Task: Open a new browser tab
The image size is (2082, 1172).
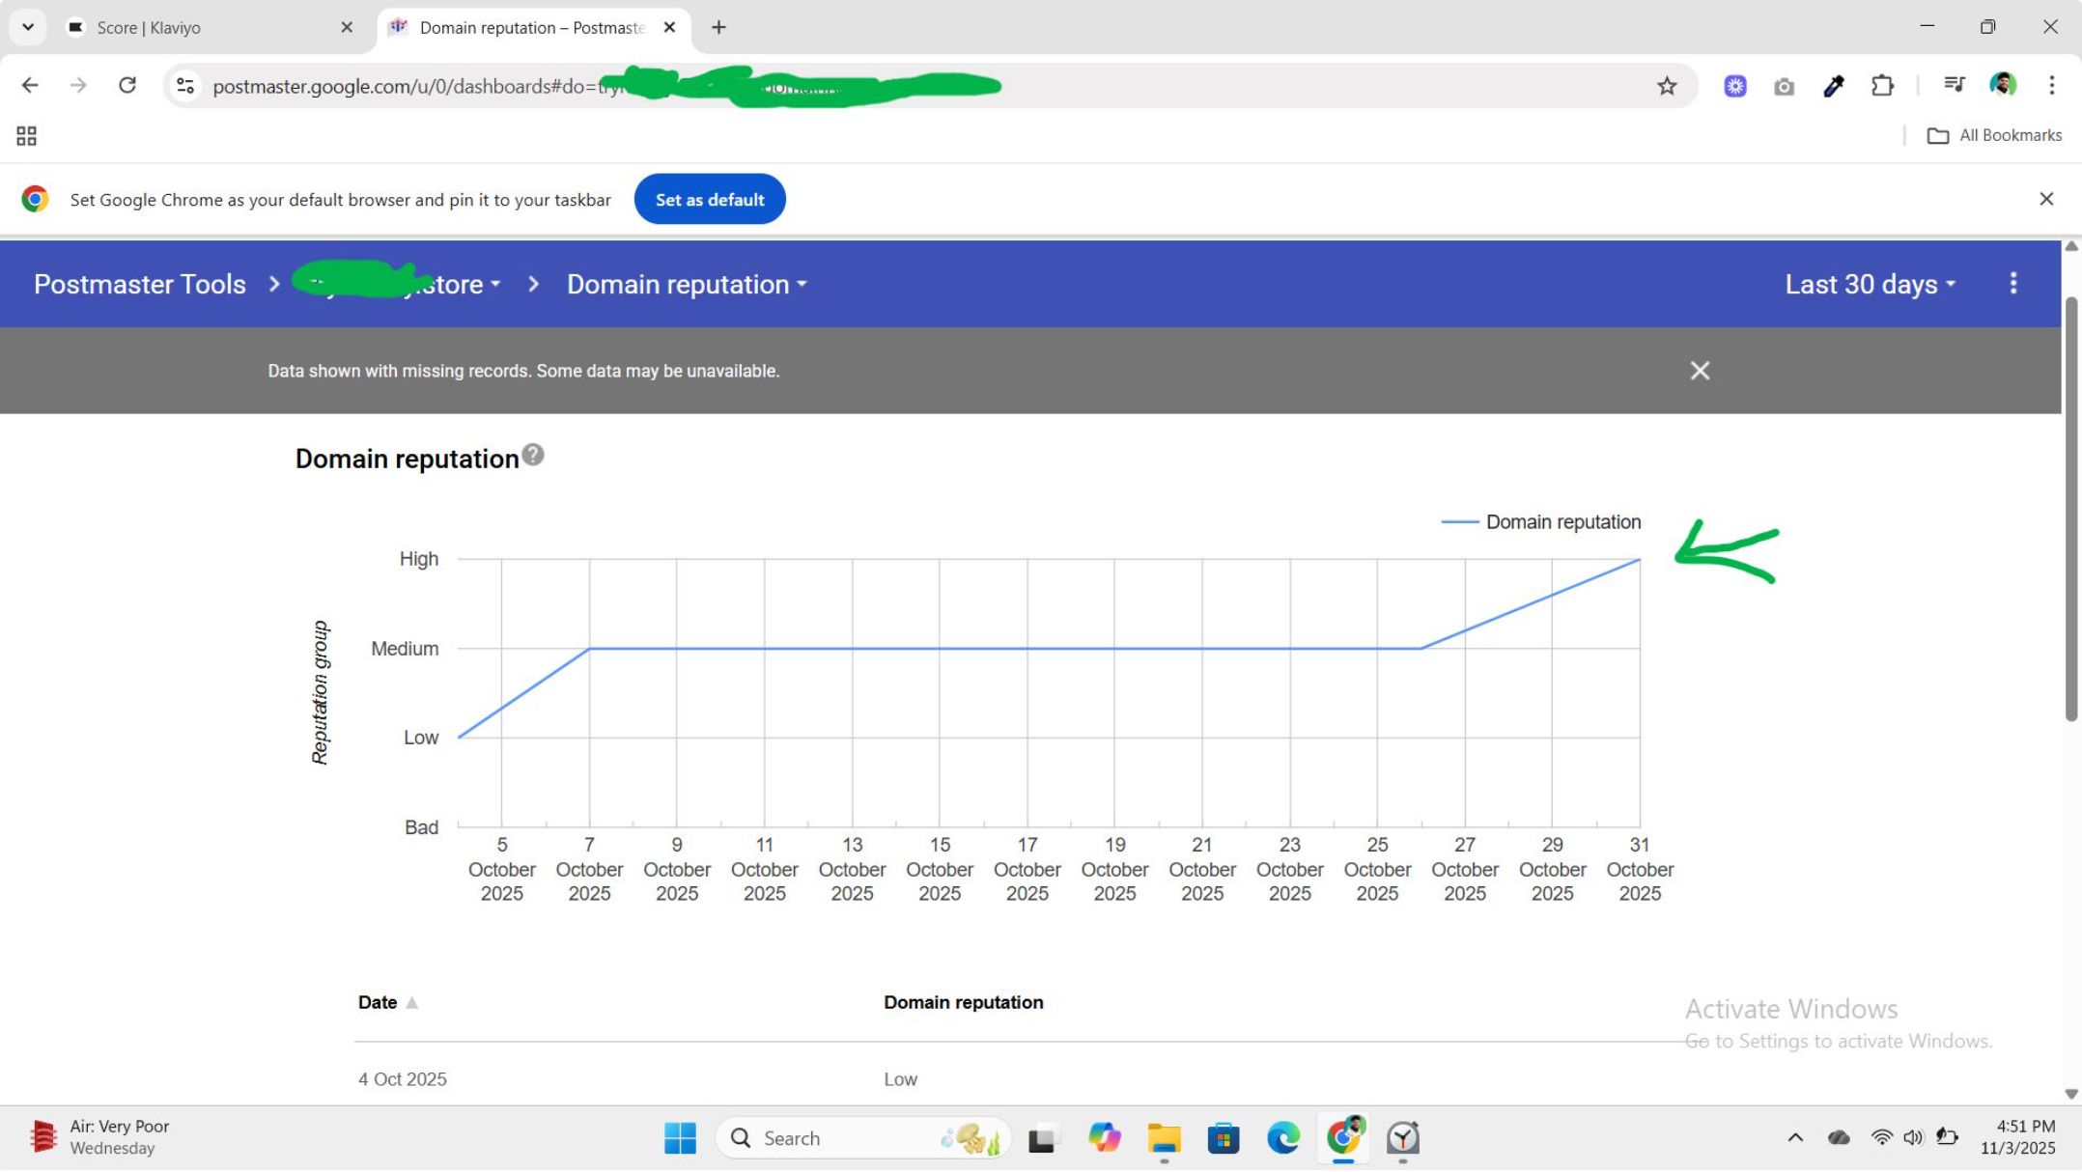Action: tap(718, 28)
